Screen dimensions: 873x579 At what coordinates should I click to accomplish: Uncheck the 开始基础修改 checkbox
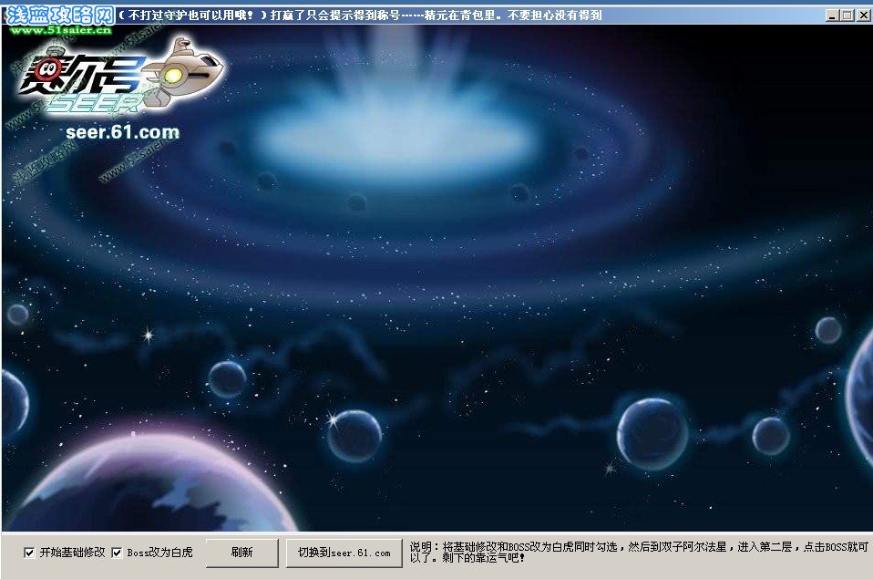click(x=29, y=553)
